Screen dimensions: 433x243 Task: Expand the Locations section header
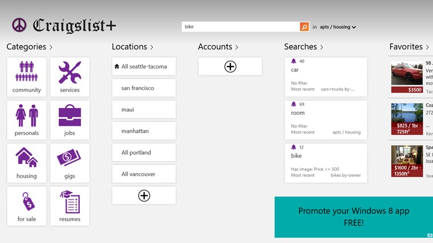pos(132,47)
